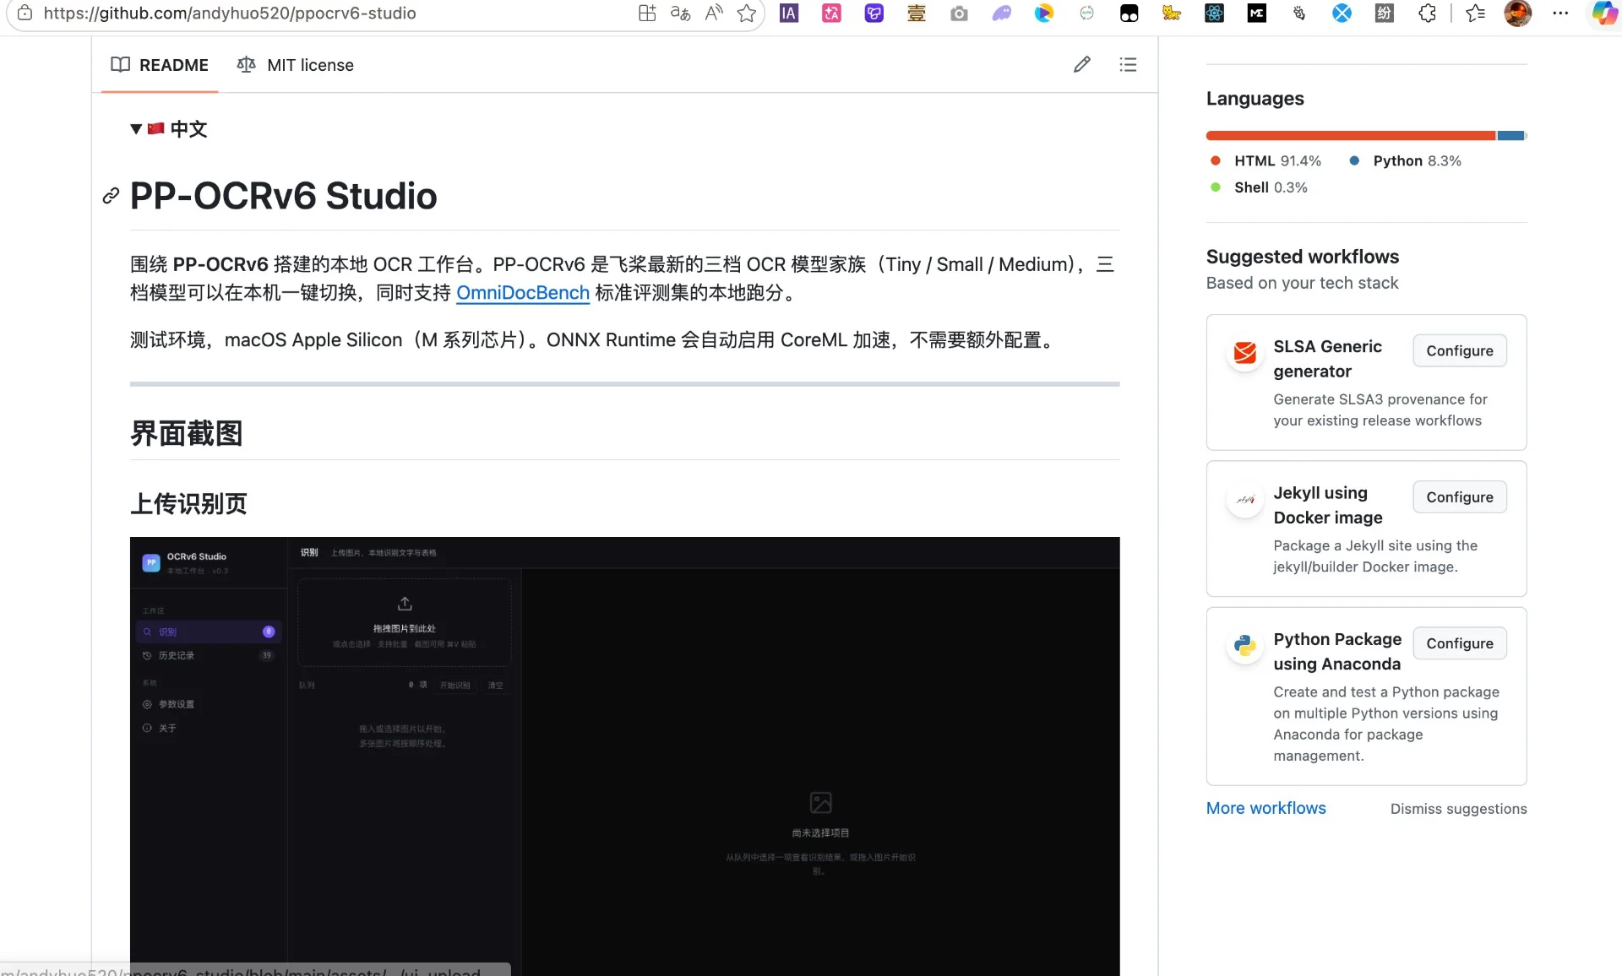Viewport: 1622px width, 976px height.
Task: Click the yellow cat extension icon
Action: tap(1172, 13)
